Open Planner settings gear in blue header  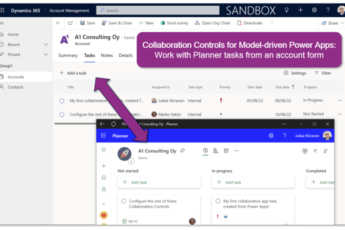pos(271,136)
